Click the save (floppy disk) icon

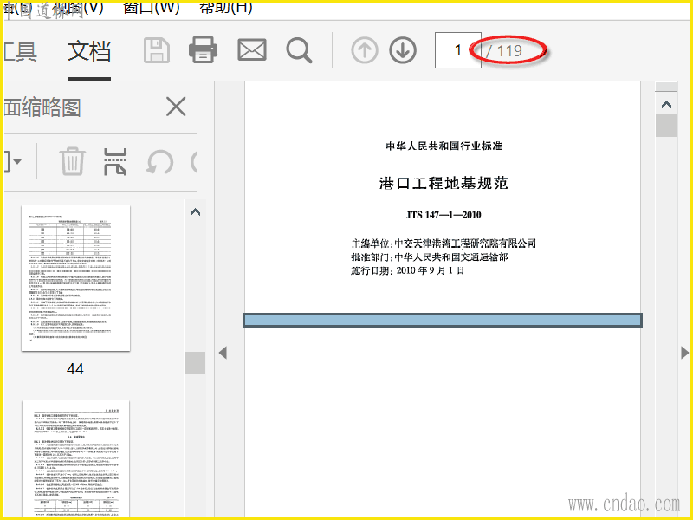point(157,50)
